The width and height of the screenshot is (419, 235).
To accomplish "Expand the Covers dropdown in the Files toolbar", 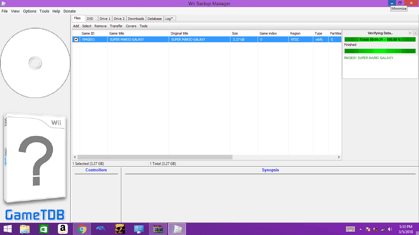I will [x=131, y=26].
